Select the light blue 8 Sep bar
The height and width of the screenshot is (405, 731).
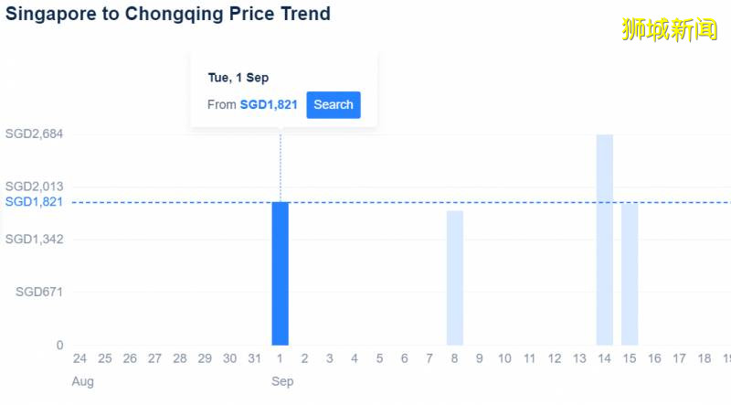pyautogui.click(x=455, y=278)
